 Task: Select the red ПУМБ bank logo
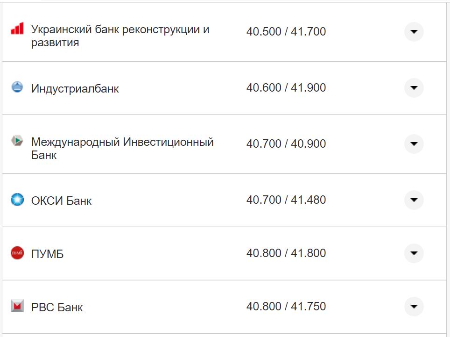(x=17, y=253)
